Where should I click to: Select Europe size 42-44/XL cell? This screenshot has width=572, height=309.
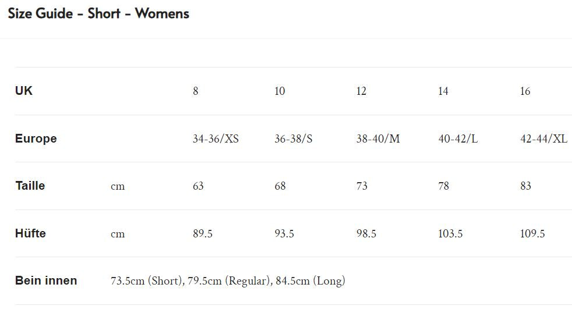tap(543, 139)
